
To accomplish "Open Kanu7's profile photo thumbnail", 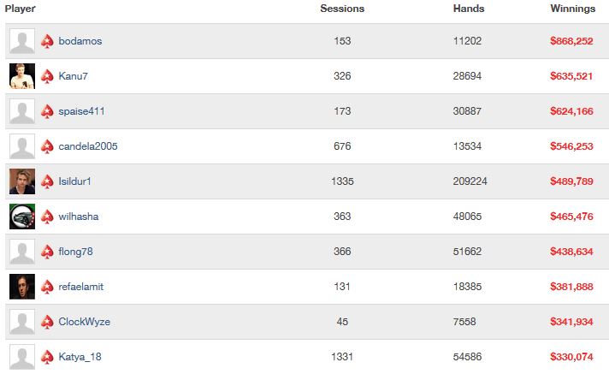I will (x=22, y=76).
